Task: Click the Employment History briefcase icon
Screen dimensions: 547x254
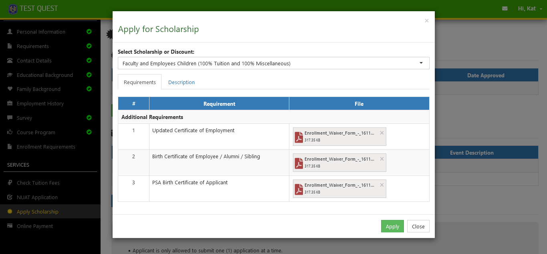Action: point(10,103)
